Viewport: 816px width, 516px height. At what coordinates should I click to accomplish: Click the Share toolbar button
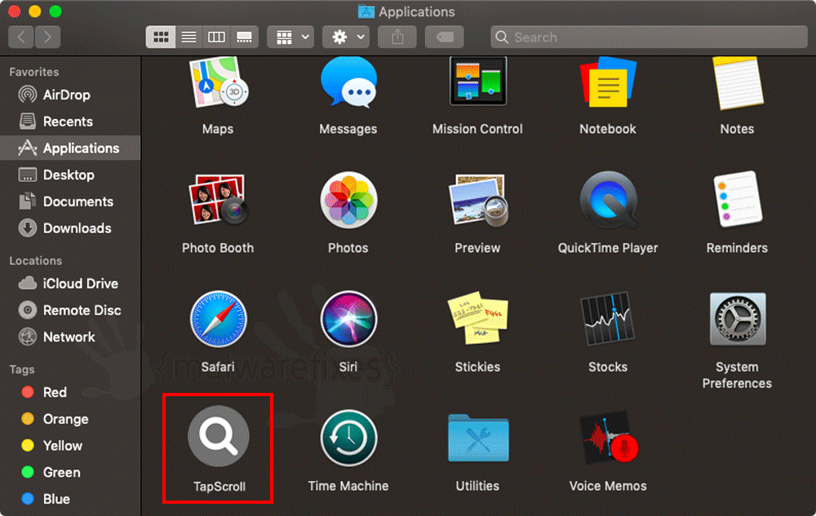click(397, 37)
